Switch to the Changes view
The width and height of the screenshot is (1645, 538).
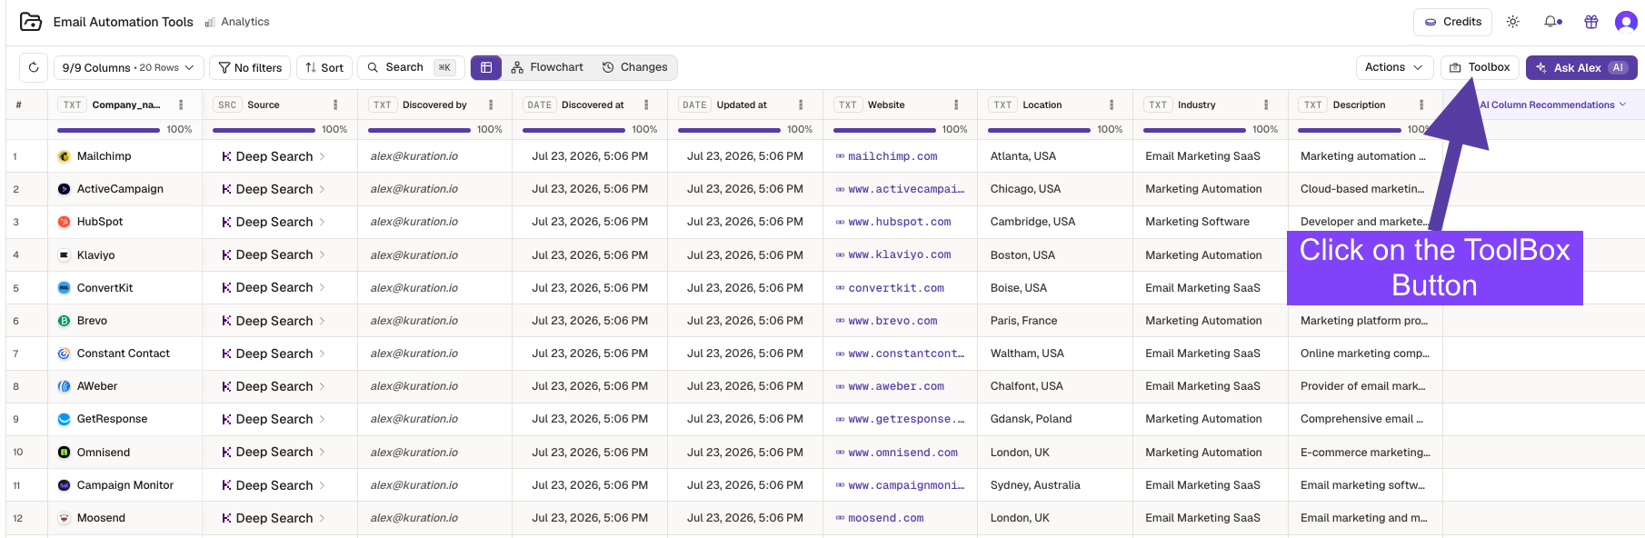pyautogui.click(x=634, y=67)
